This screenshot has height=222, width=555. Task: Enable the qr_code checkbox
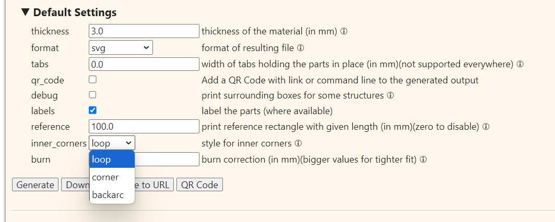92,80
